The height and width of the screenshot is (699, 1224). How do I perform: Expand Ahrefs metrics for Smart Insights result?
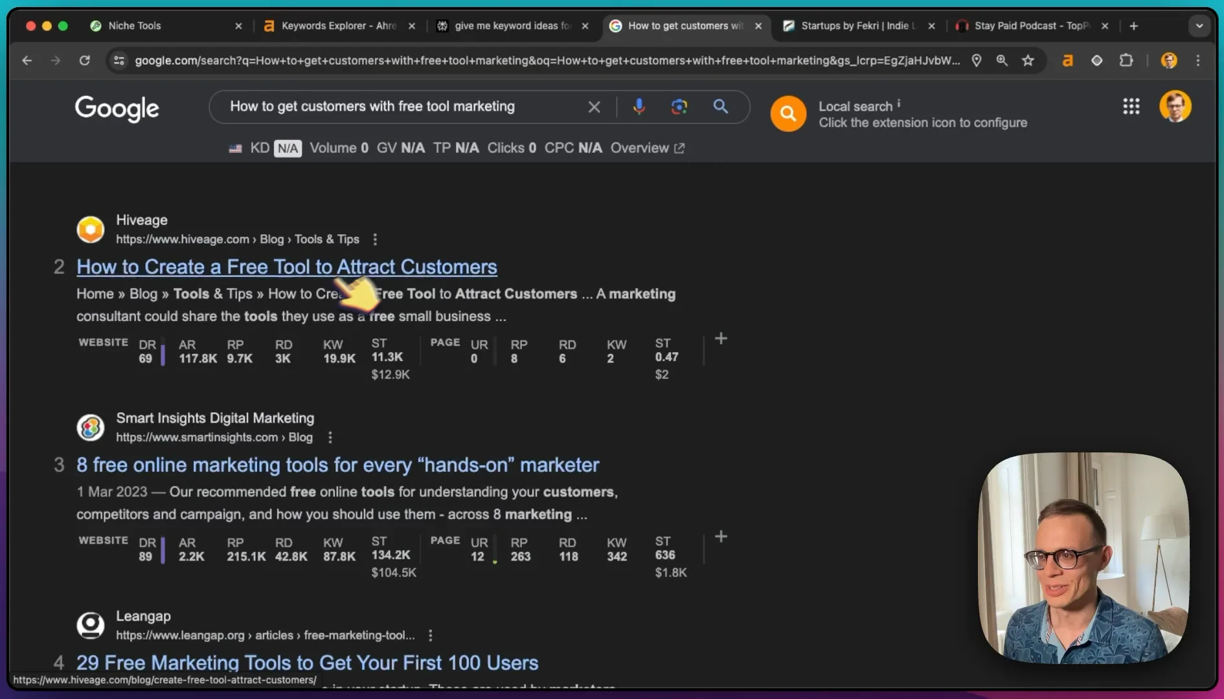pyautogui.click(x=721, y=537)
